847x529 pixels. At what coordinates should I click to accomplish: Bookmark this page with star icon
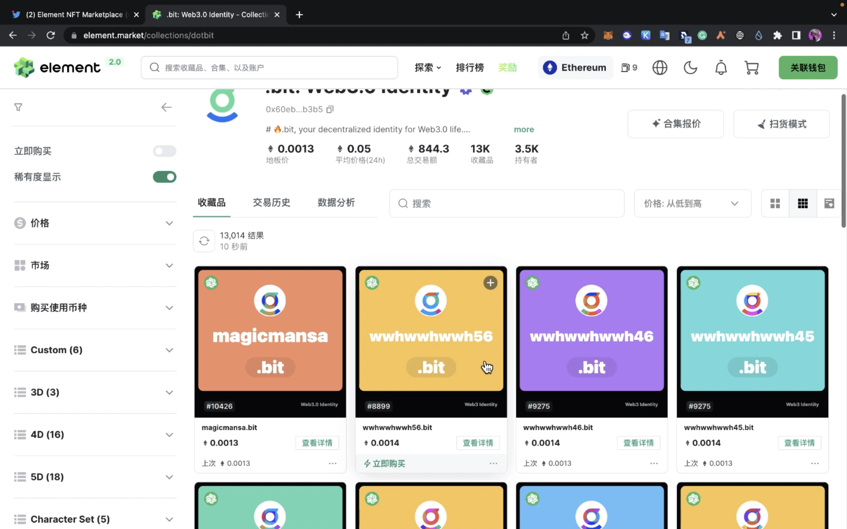585,35
